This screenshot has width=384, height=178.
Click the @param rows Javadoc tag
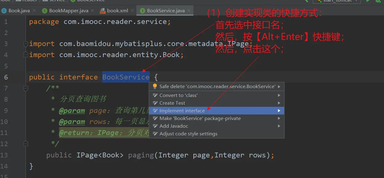(72, 121)
